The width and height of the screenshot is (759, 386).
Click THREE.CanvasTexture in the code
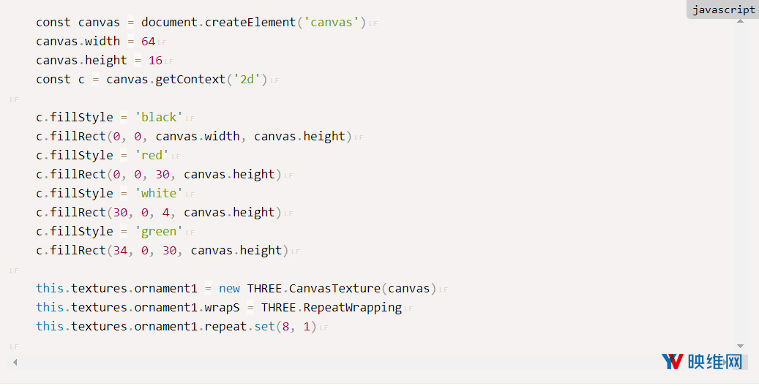coord(314,288)
